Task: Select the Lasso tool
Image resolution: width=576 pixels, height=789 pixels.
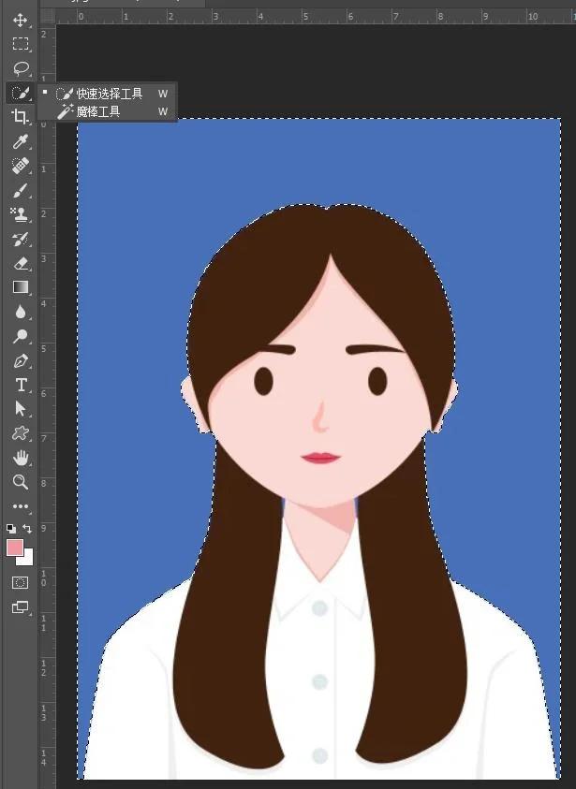Action: [x=20, y=68]
